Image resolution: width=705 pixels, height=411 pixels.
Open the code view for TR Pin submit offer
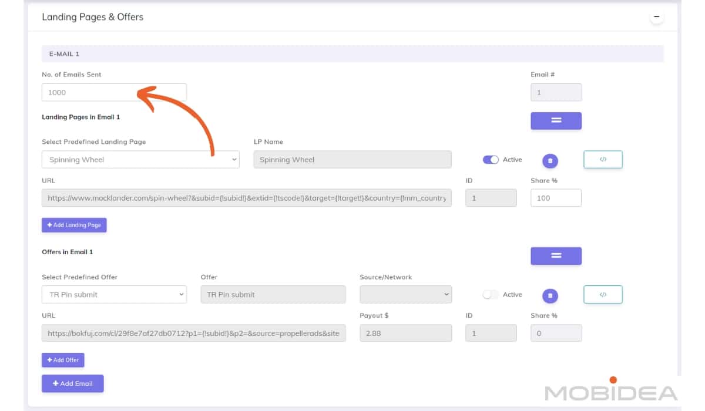603,295
